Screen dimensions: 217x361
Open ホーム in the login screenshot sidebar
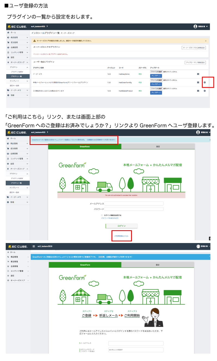click(18, 139)
